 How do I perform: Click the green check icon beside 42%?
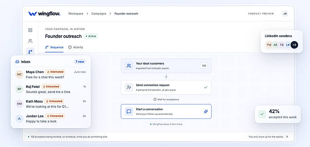point(262,114)
